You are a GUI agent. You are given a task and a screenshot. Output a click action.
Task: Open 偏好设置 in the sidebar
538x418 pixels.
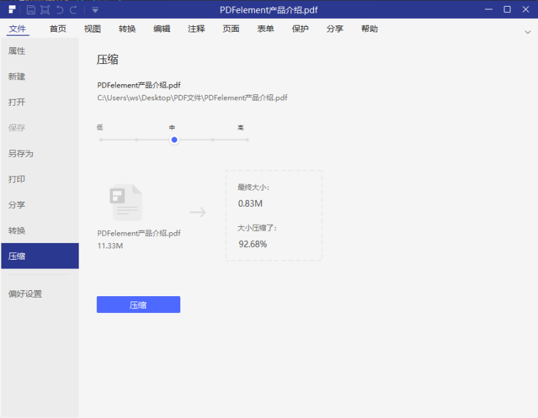click(x=40, y=293)
